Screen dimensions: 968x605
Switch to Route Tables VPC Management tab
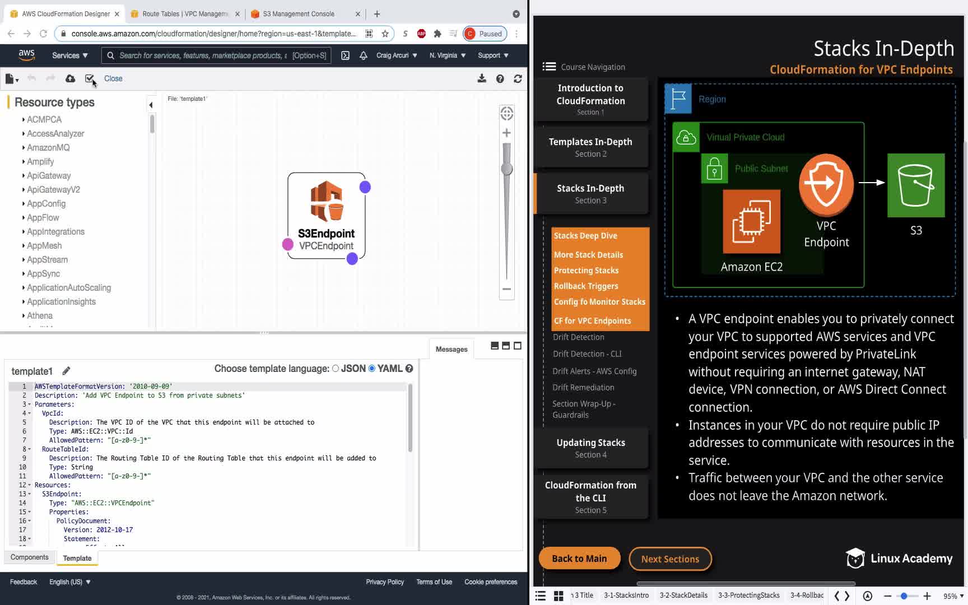185,14
